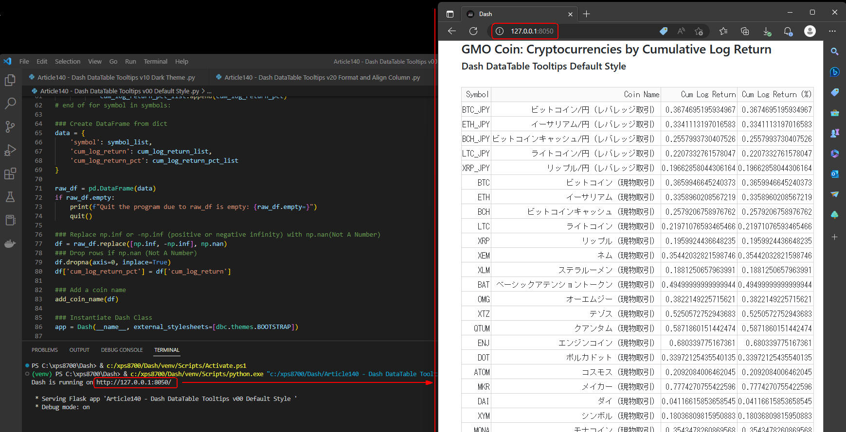Image resolution: width=846 pixels, height=432 pixels.
Task: Open the Go menu
Action: (113, 61)
